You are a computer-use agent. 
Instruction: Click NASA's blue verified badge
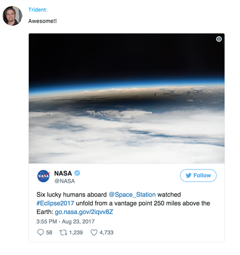[x=77, y=173]
